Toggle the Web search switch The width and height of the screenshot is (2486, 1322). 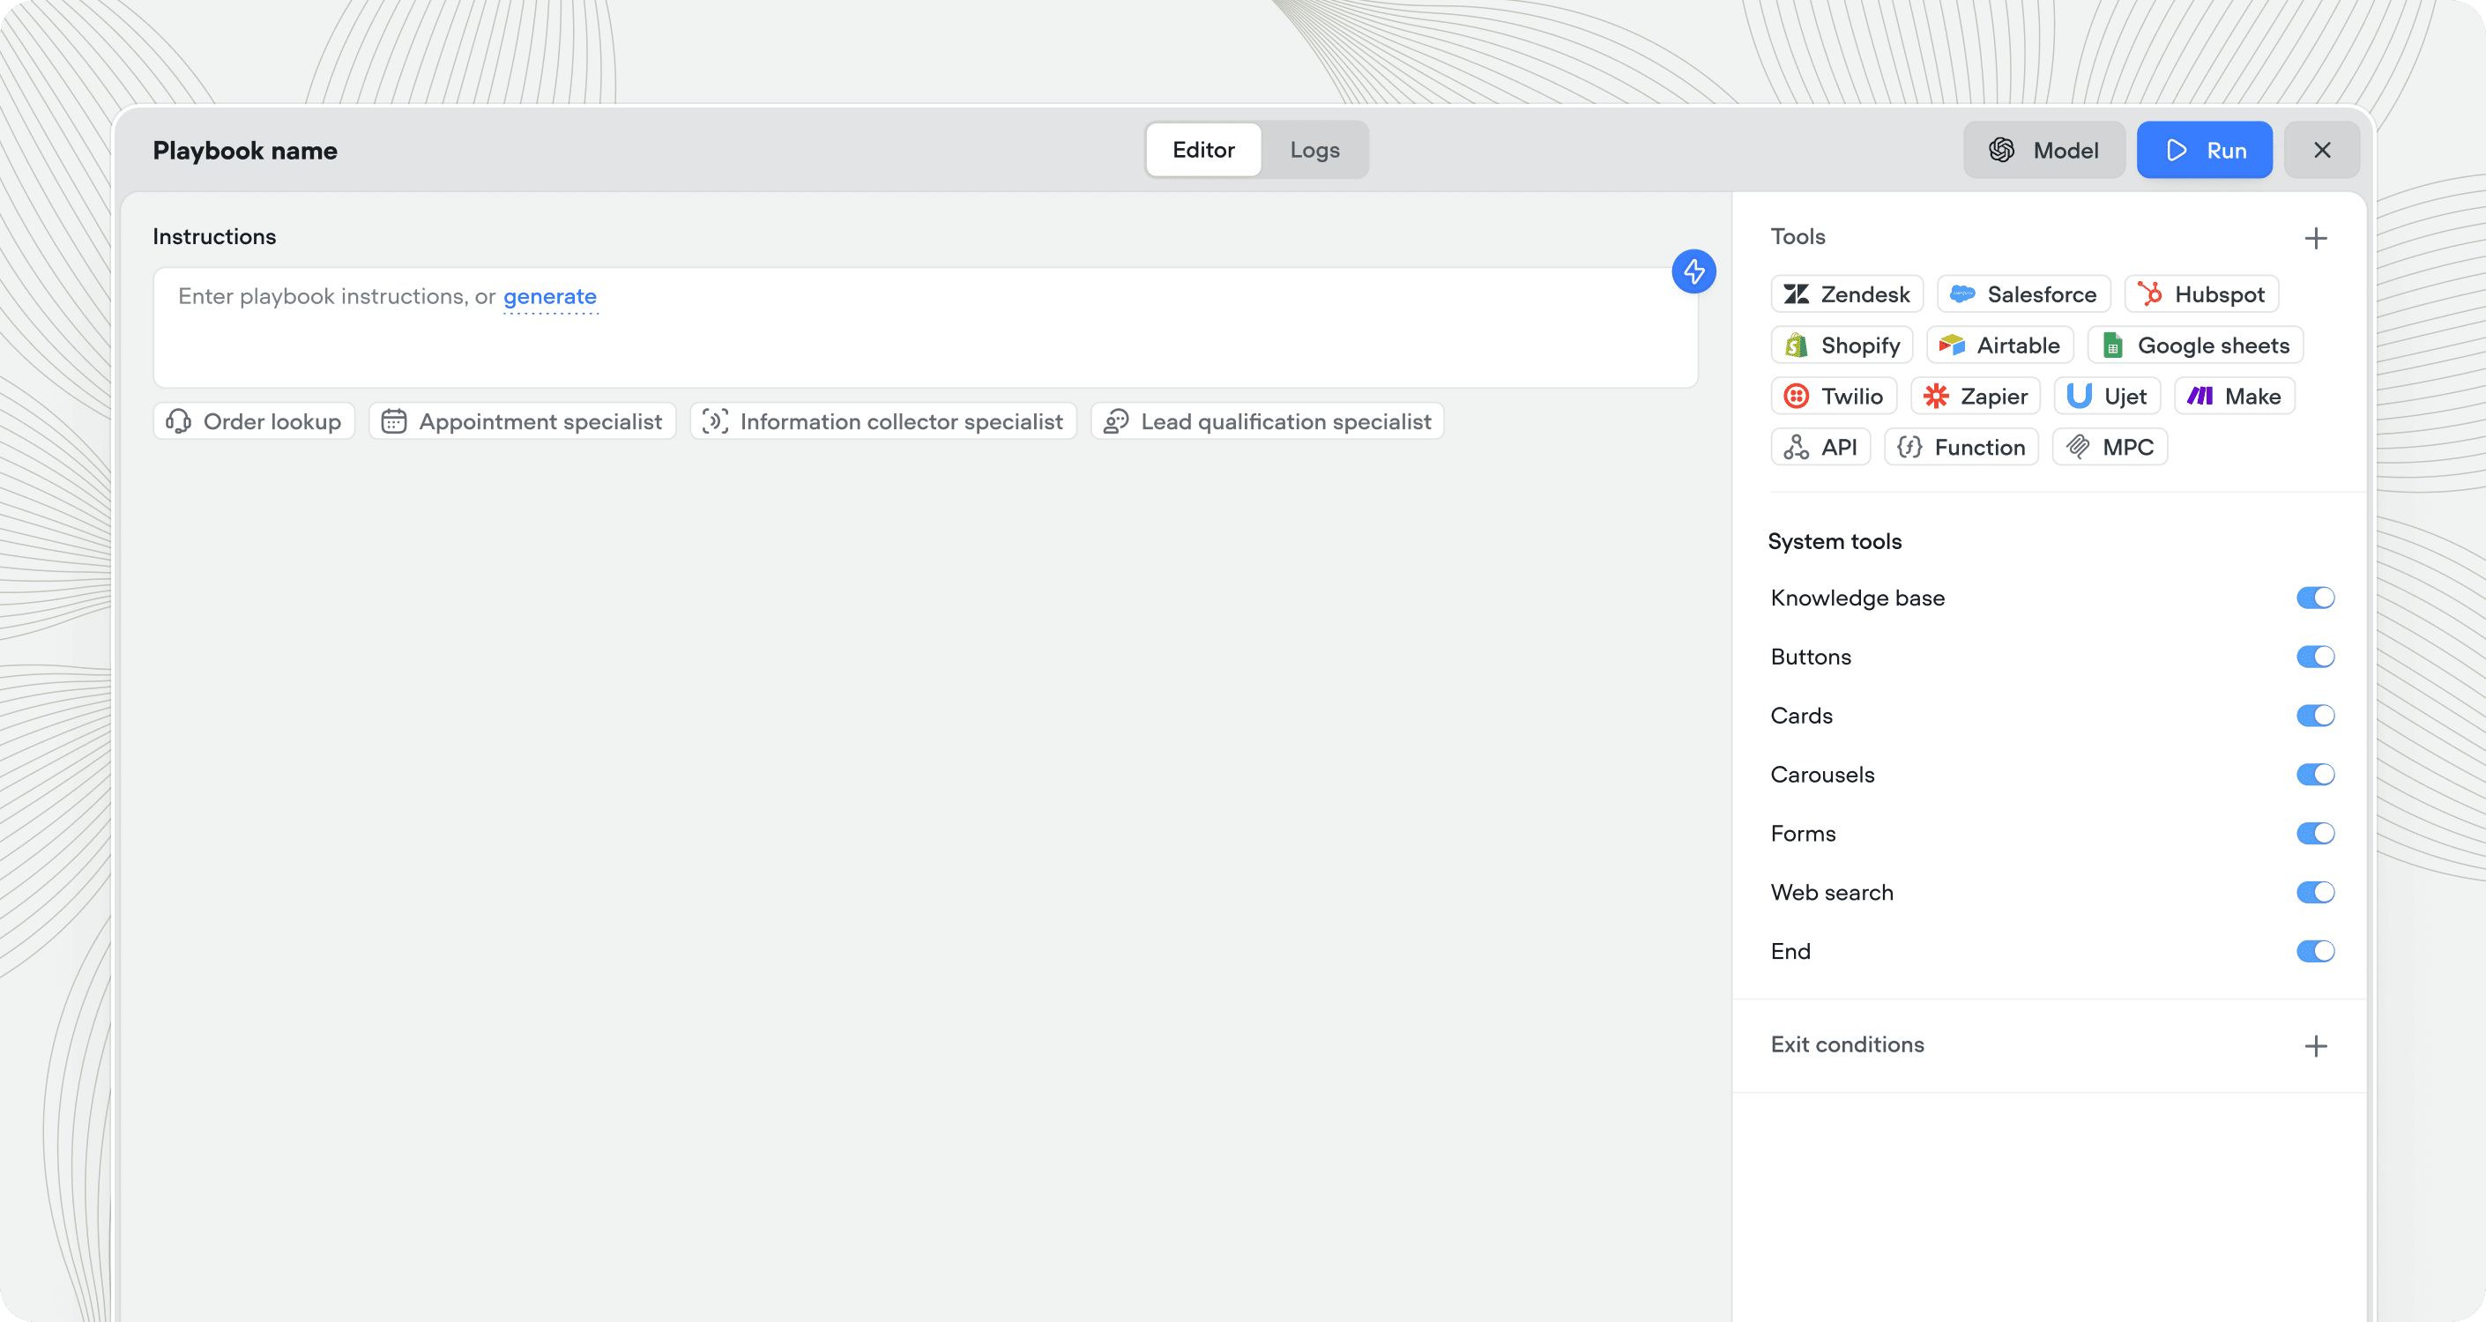click(x=2314, y=893)
